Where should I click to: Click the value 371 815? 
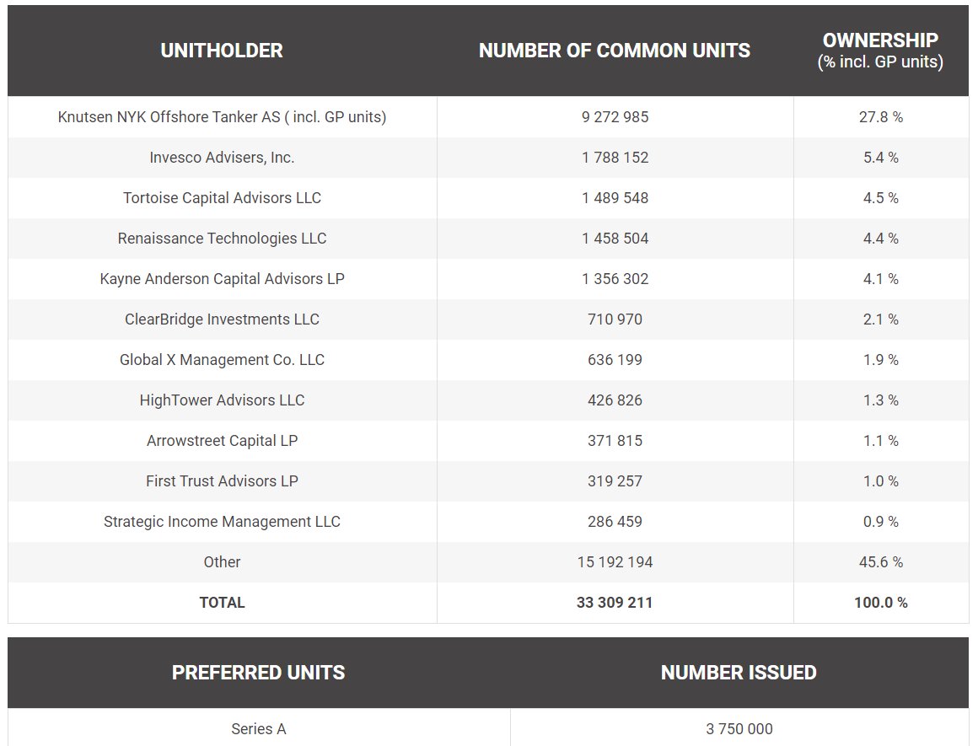(615, 441)
